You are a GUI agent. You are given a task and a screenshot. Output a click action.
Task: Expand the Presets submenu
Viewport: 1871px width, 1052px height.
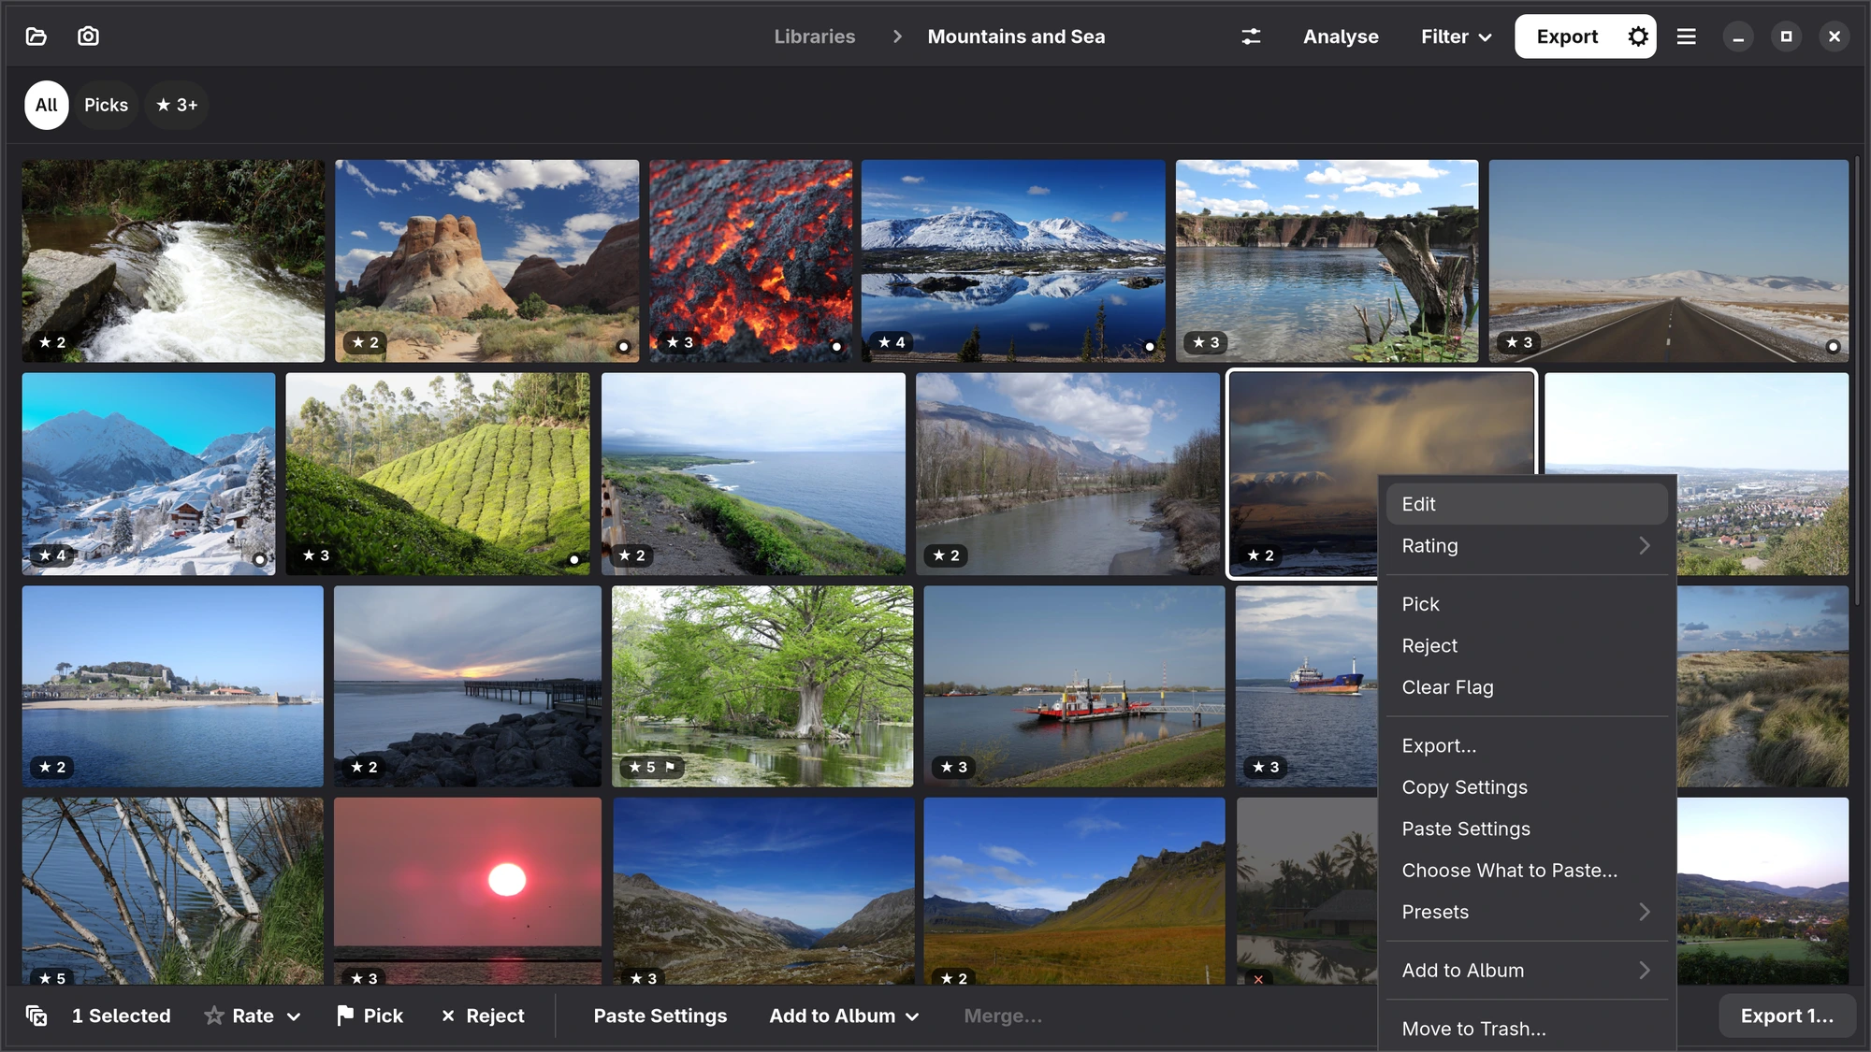click(1527, 912)
